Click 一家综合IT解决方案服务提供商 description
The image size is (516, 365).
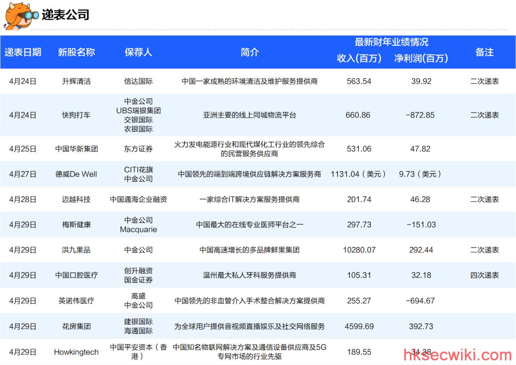(250, 199)
